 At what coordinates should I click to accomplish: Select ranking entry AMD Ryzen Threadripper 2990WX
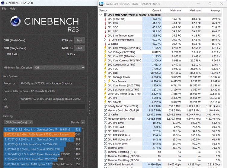pyautogui.click(x=43, y=154)
